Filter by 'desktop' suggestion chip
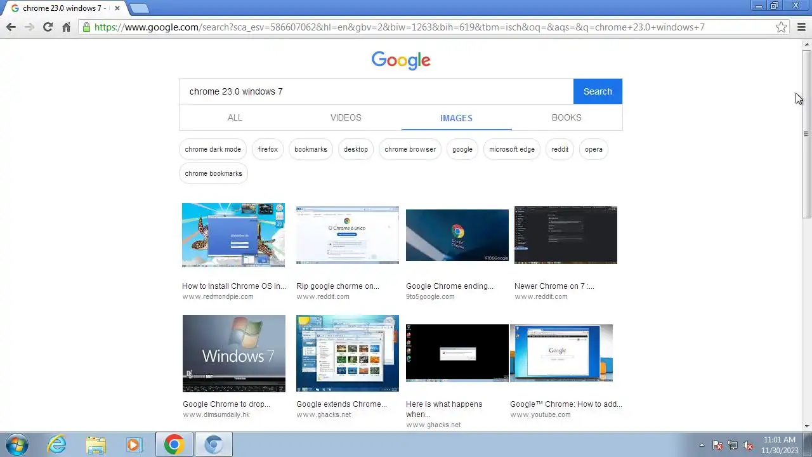The width and height of the screenshot is (812, 457). (x=356, y=149)
